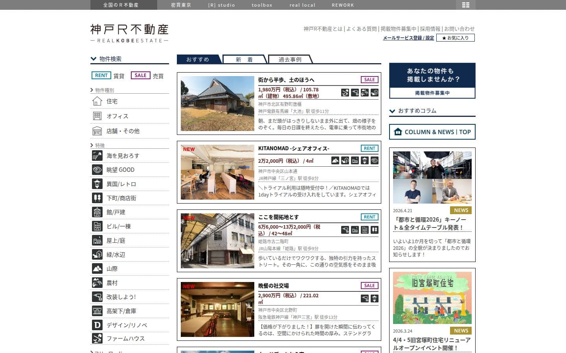Click KITANOMAD shared office photo
566x353 pixels.
pyautogui.click(x=217, y=172)
